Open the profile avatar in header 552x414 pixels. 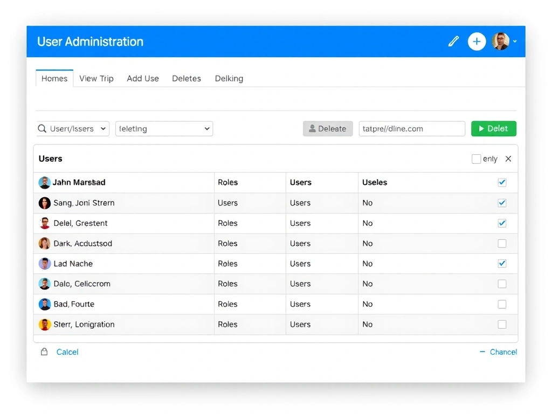[500, 42]
